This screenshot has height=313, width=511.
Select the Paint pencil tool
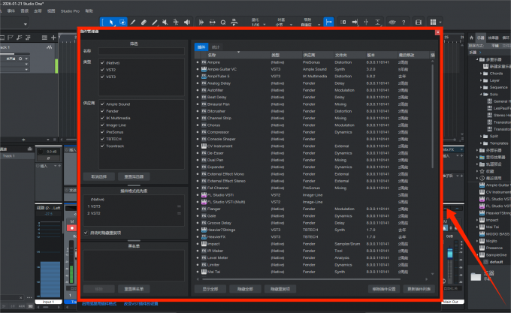point(155,22)
